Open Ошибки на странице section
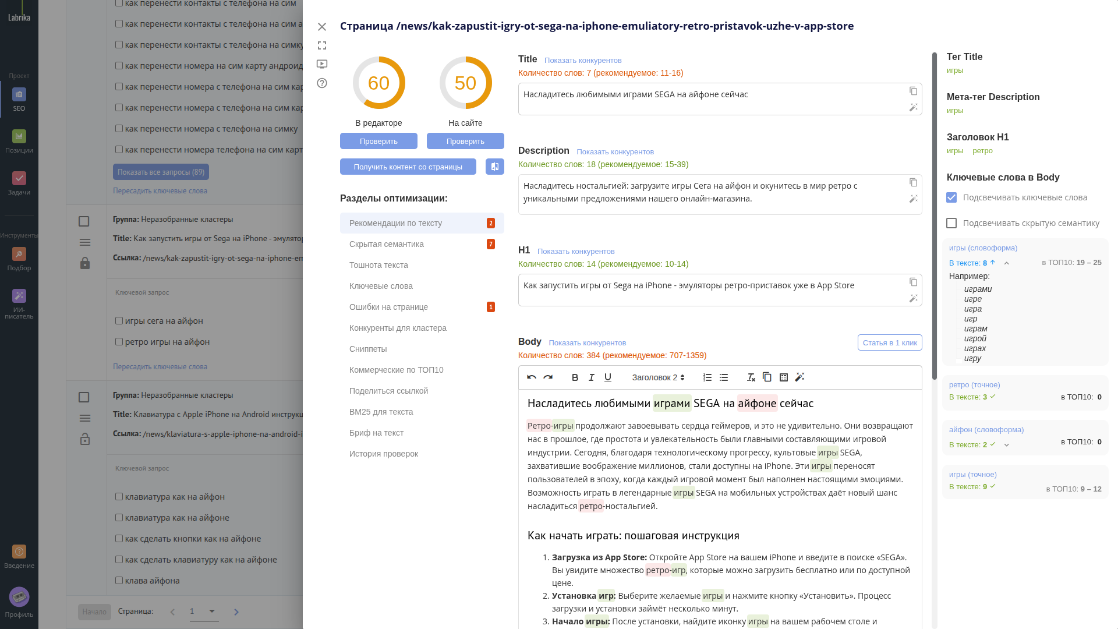 coord(422,307)
